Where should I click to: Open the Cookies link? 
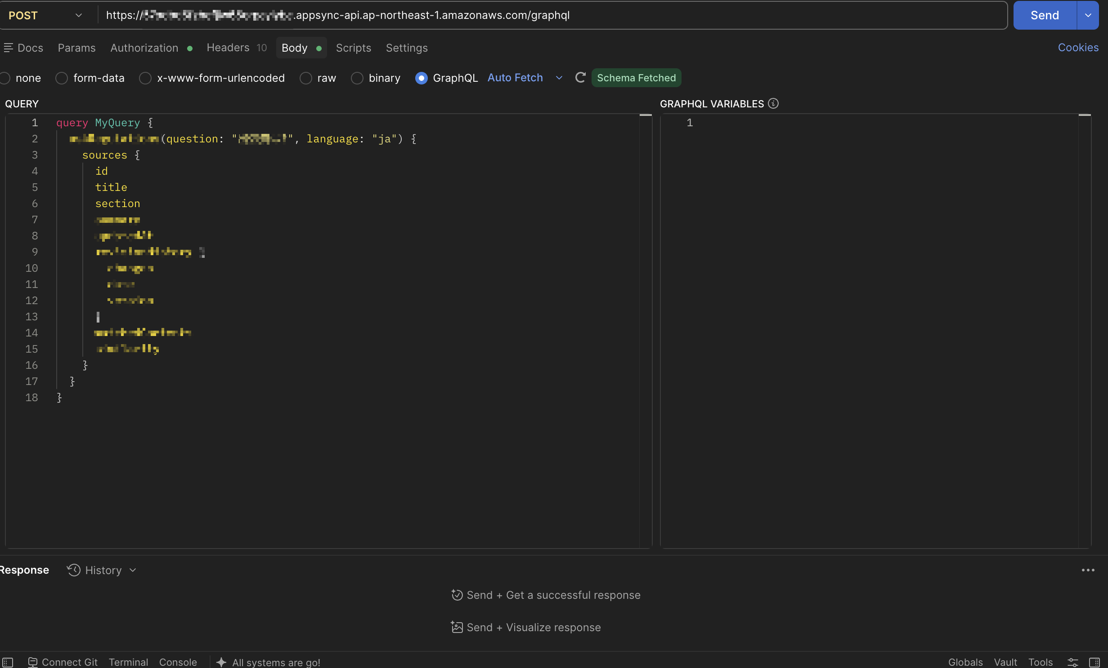coord(1078,48)
